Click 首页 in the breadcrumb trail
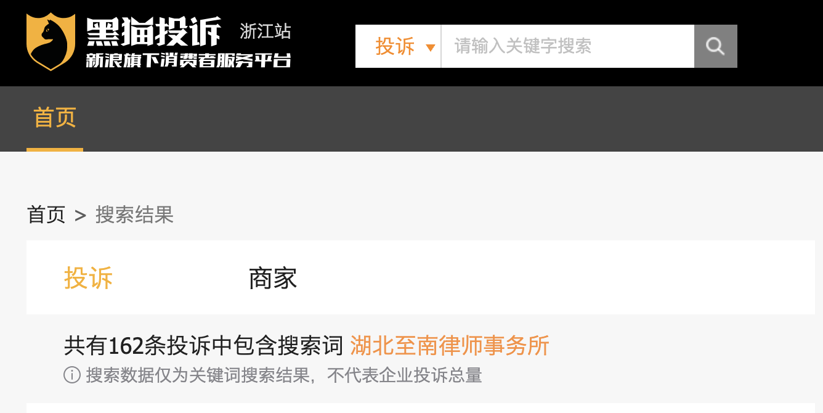Image resolution: width=823 pixels, height=413 pixels. tap(46, 215)
